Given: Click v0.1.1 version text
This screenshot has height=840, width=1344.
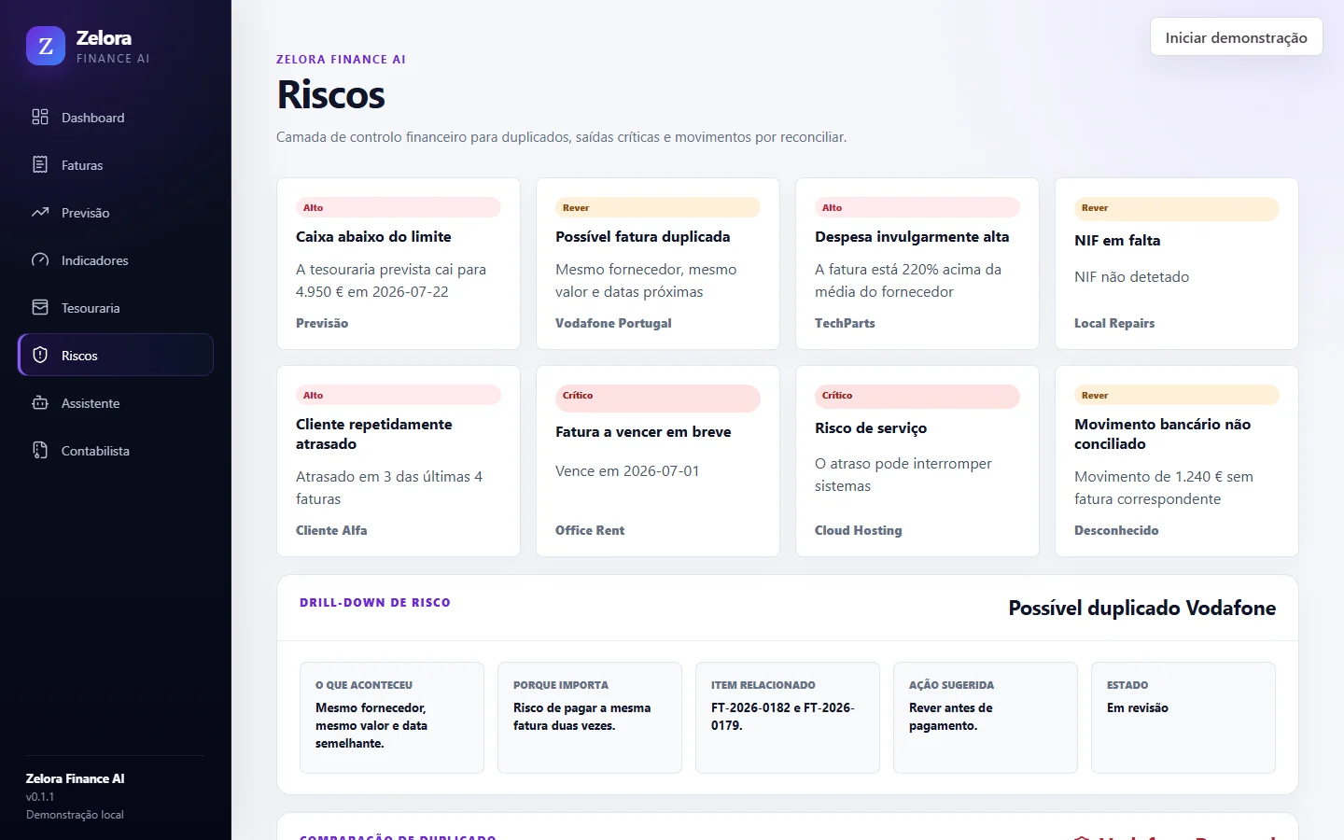Looking at the screenshot, I should click(40, 797).
